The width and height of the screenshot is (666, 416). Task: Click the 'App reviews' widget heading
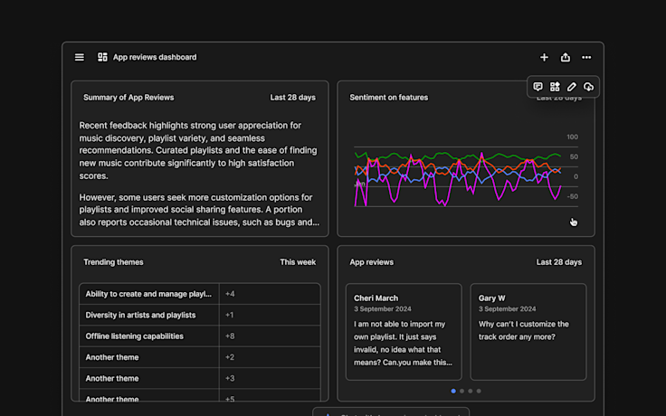tap(372, 262)
